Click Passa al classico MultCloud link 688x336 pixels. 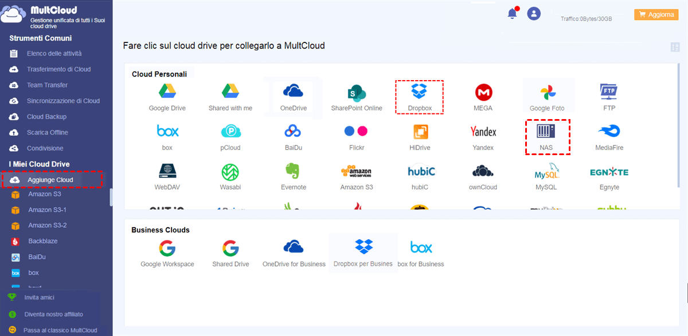pyautogui.click(x=60, y=330)
